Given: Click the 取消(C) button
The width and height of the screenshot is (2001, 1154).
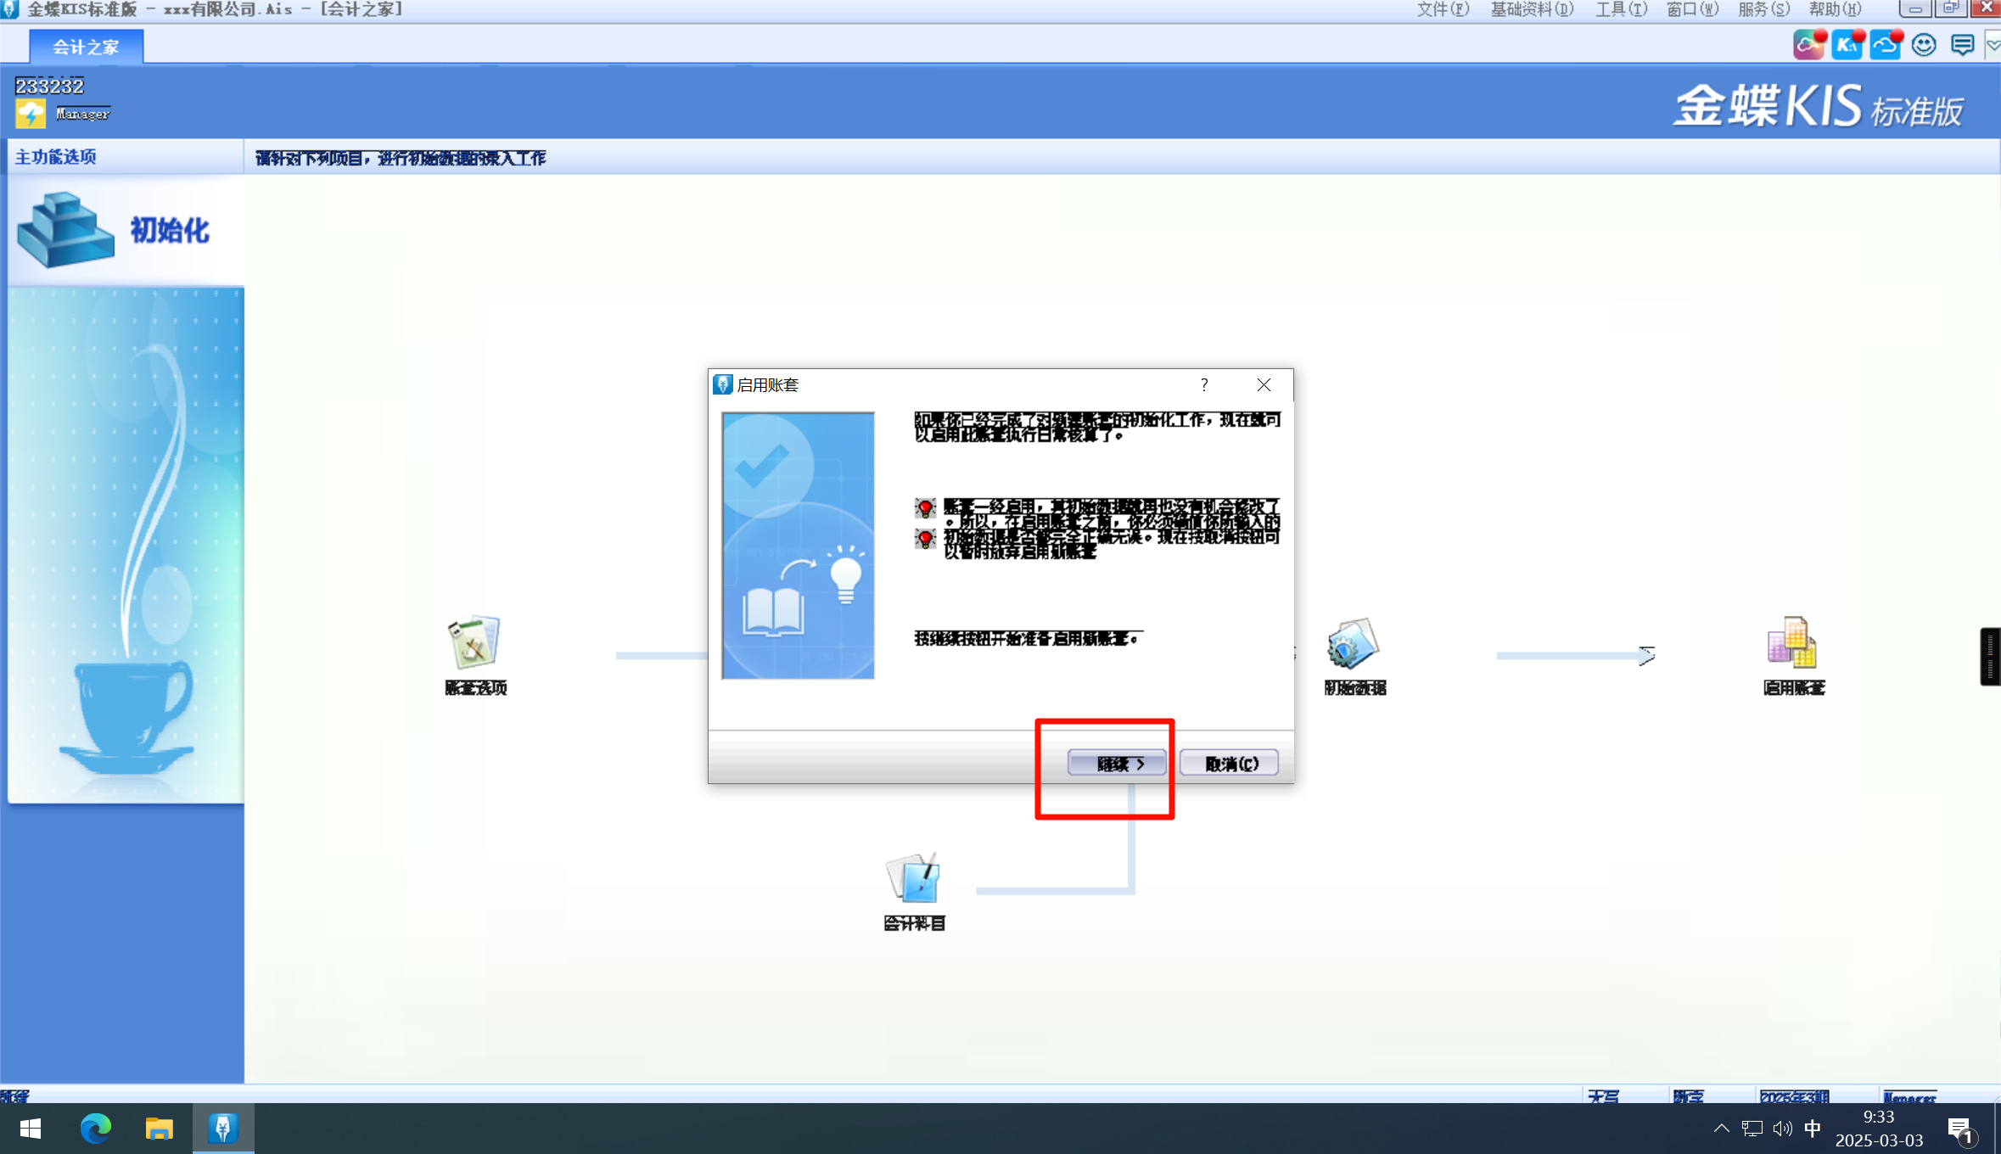Looking at the screenshot, I should [x=1230, y=763].
